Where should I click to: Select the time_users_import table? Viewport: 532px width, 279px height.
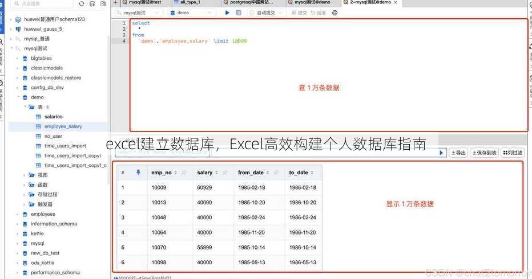pyautogui.click(x=65, y=146)
